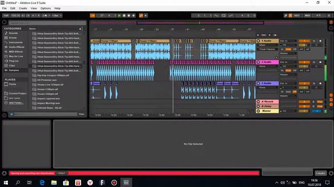Open the Plug-ins category
Image resolution: width=334 pixels, height=187 pixels.
(14, 61)
